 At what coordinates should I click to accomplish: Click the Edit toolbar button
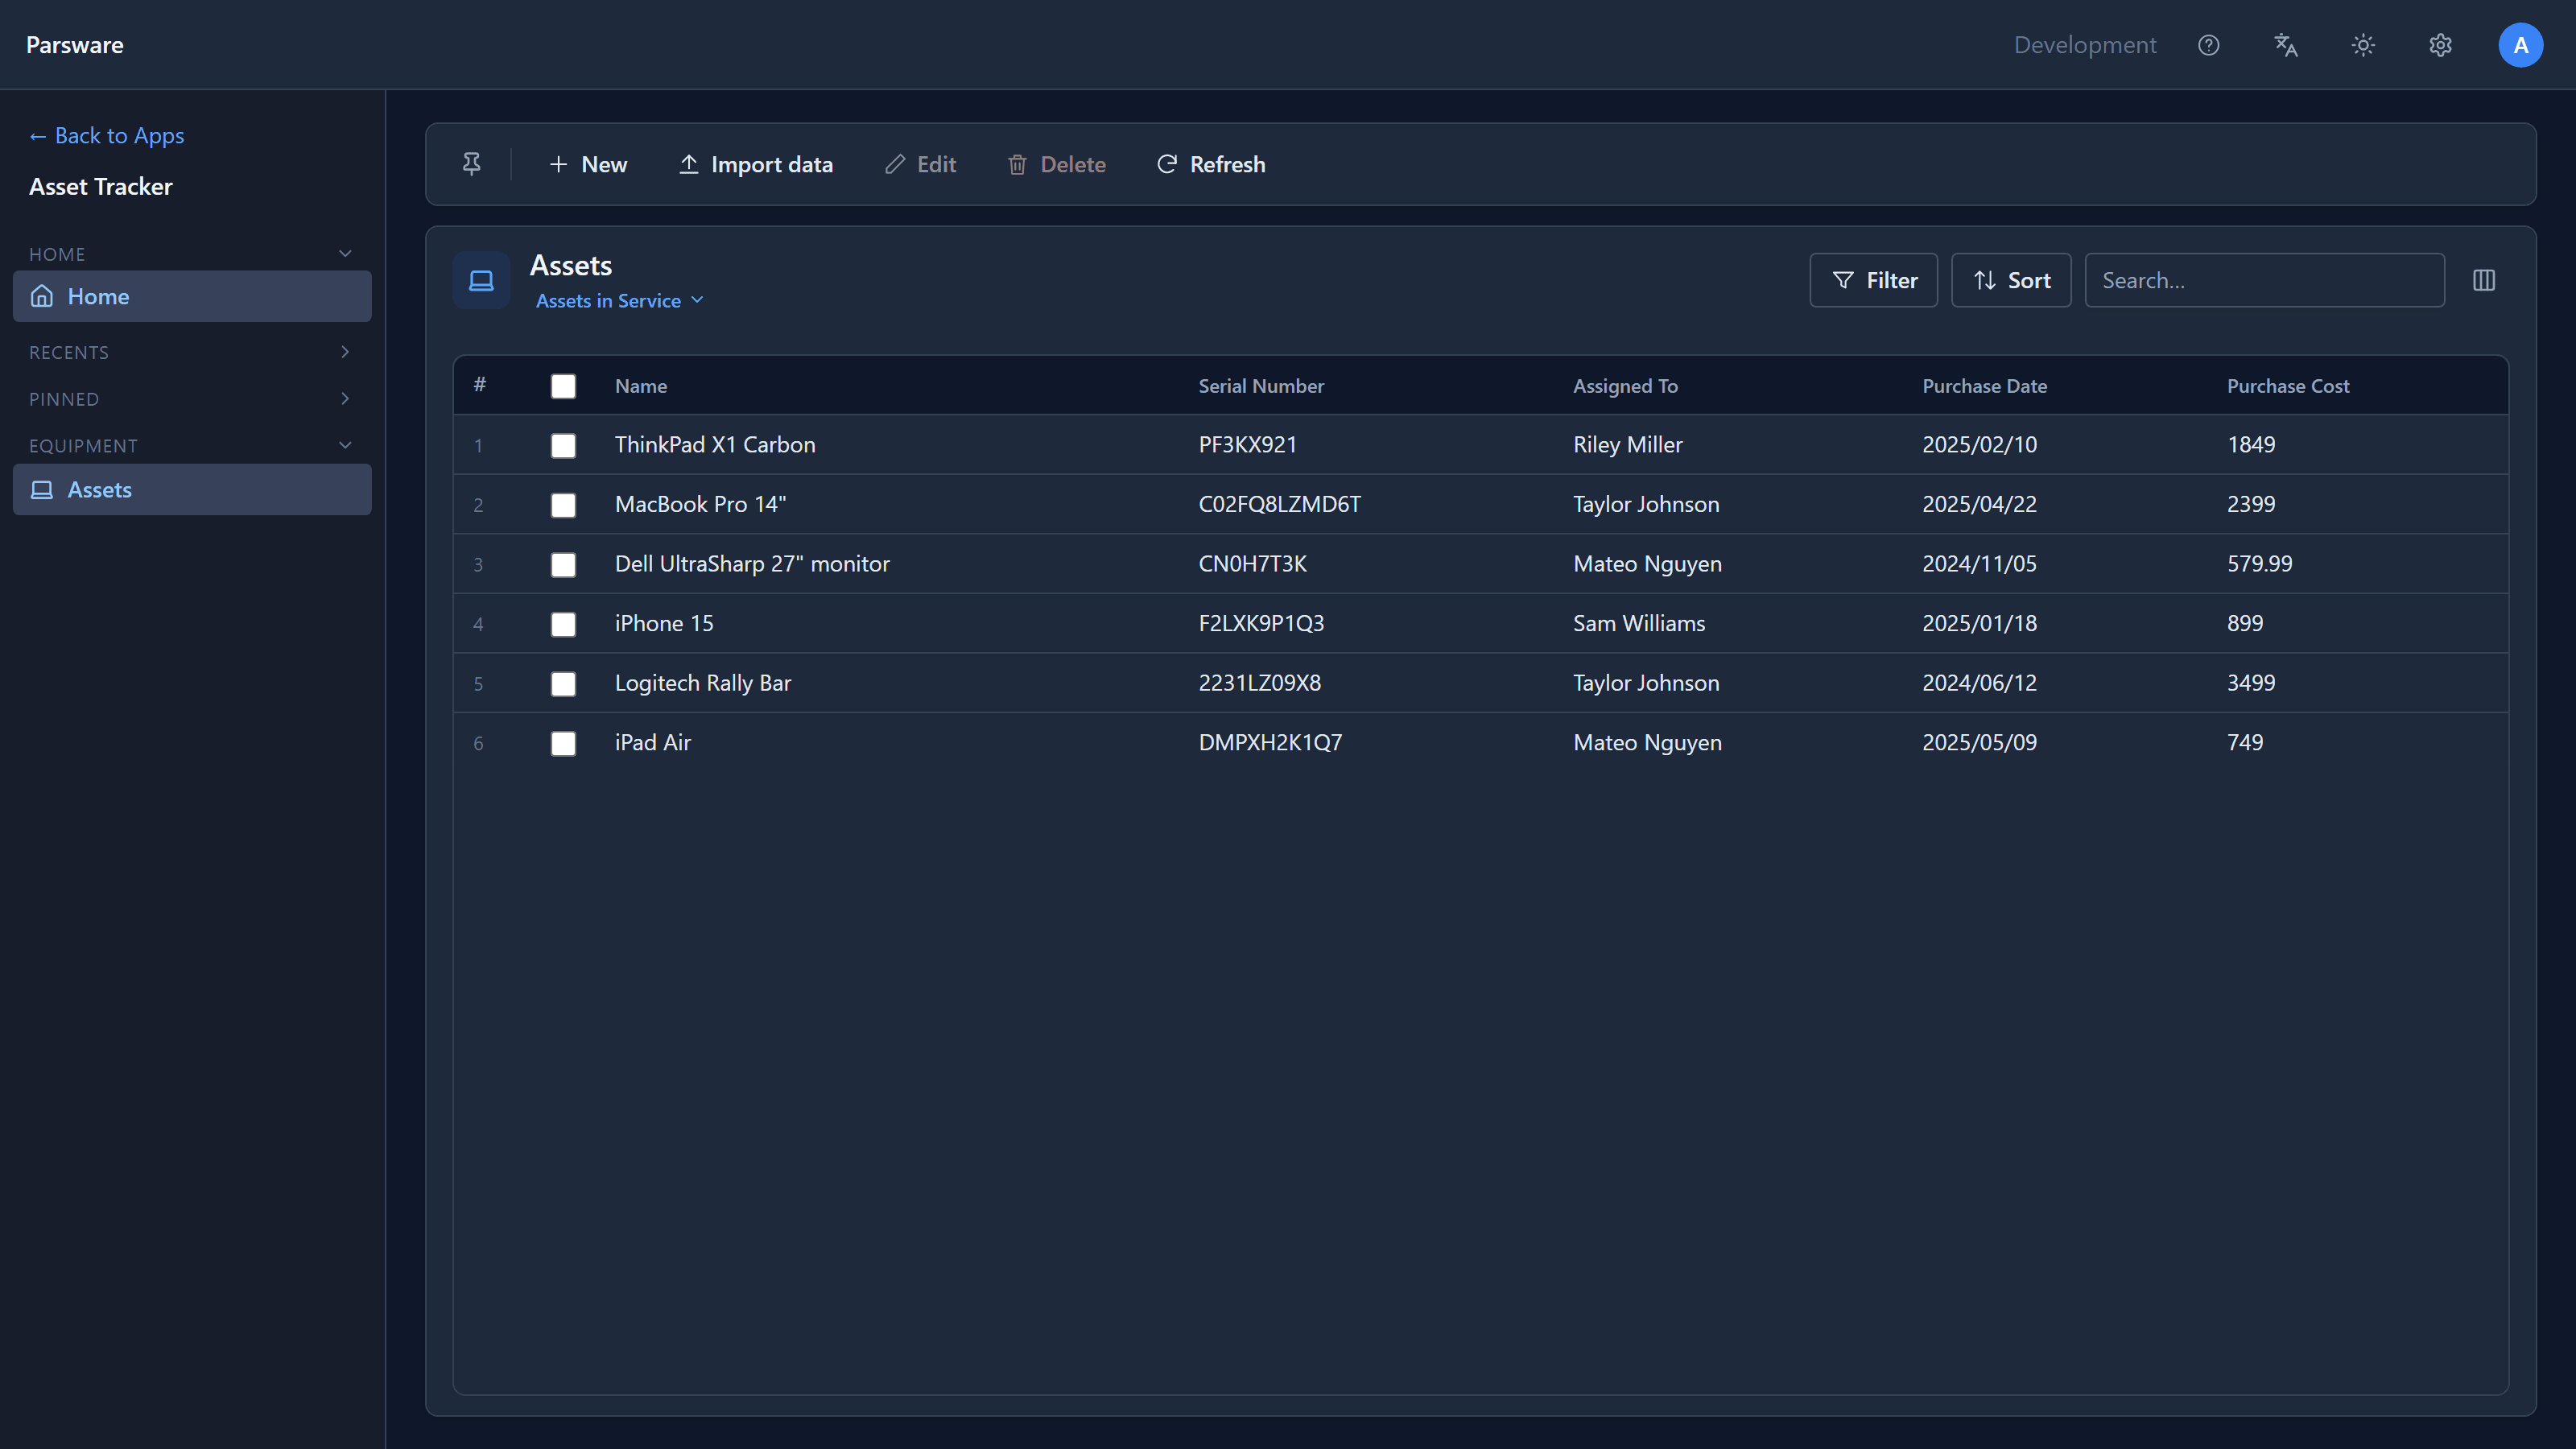(921, 164)
